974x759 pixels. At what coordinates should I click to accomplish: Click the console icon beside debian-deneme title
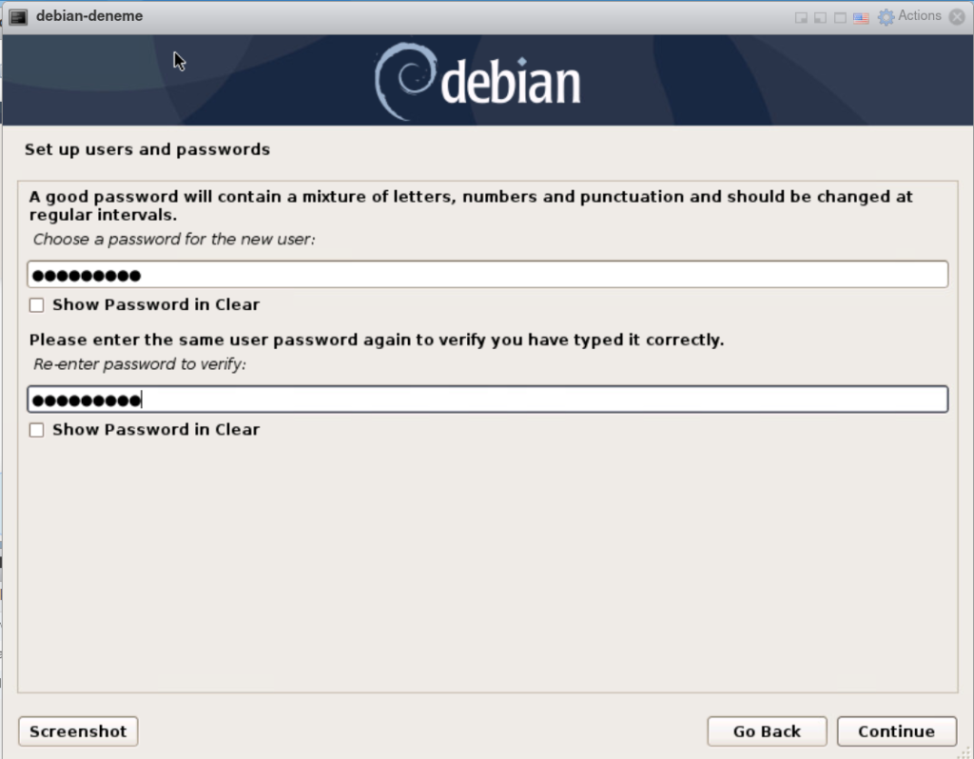[18, 17]
